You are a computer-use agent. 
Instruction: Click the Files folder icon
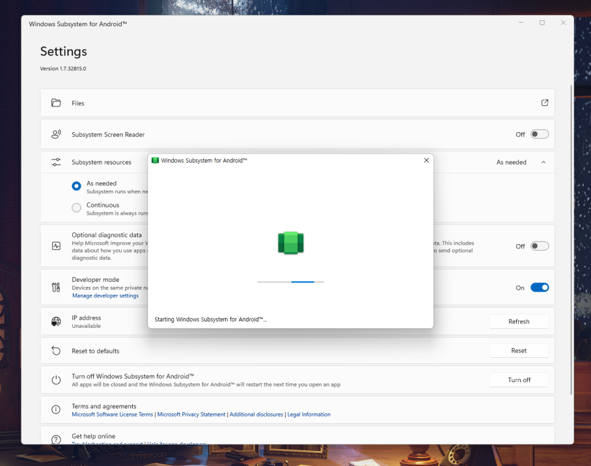point(56,103)
